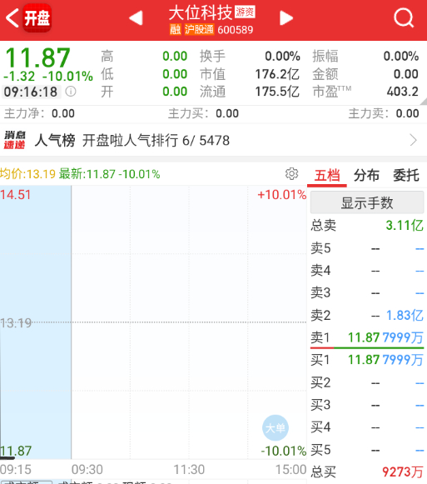Tap the 买3 row
The width and height of the screenshot is (427, 484).
367,405
